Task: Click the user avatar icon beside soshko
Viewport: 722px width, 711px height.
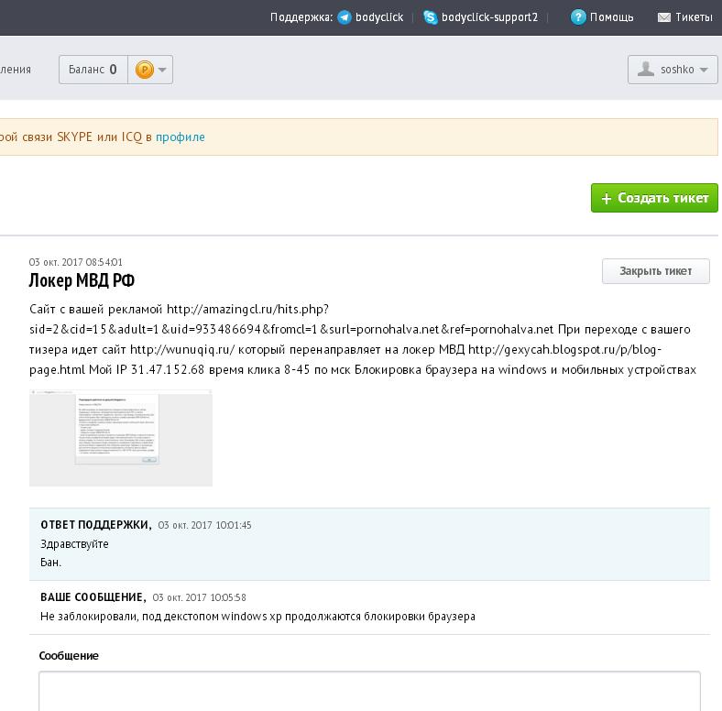Action: click(646, 70)
